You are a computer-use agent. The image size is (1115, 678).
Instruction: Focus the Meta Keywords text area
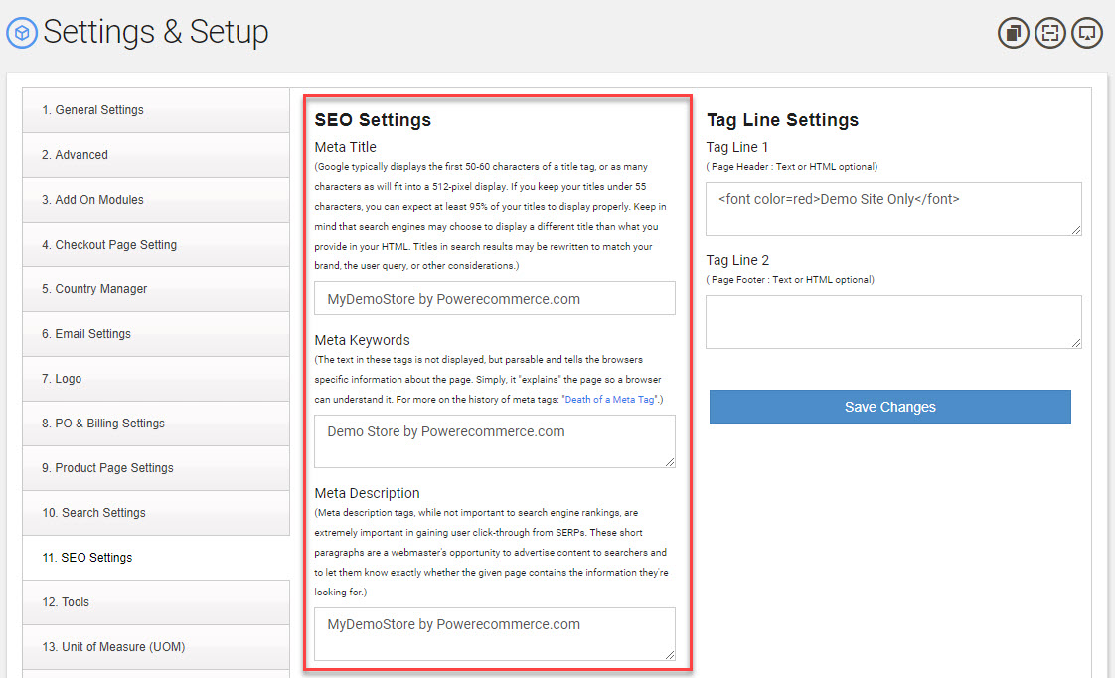point(495,441)
